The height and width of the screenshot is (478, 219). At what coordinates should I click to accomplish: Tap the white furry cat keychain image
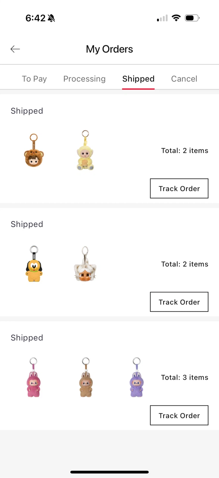click(x=85, y=264)
